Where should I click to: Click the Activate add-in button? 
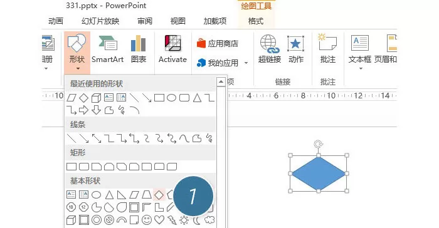pos(172,49)
